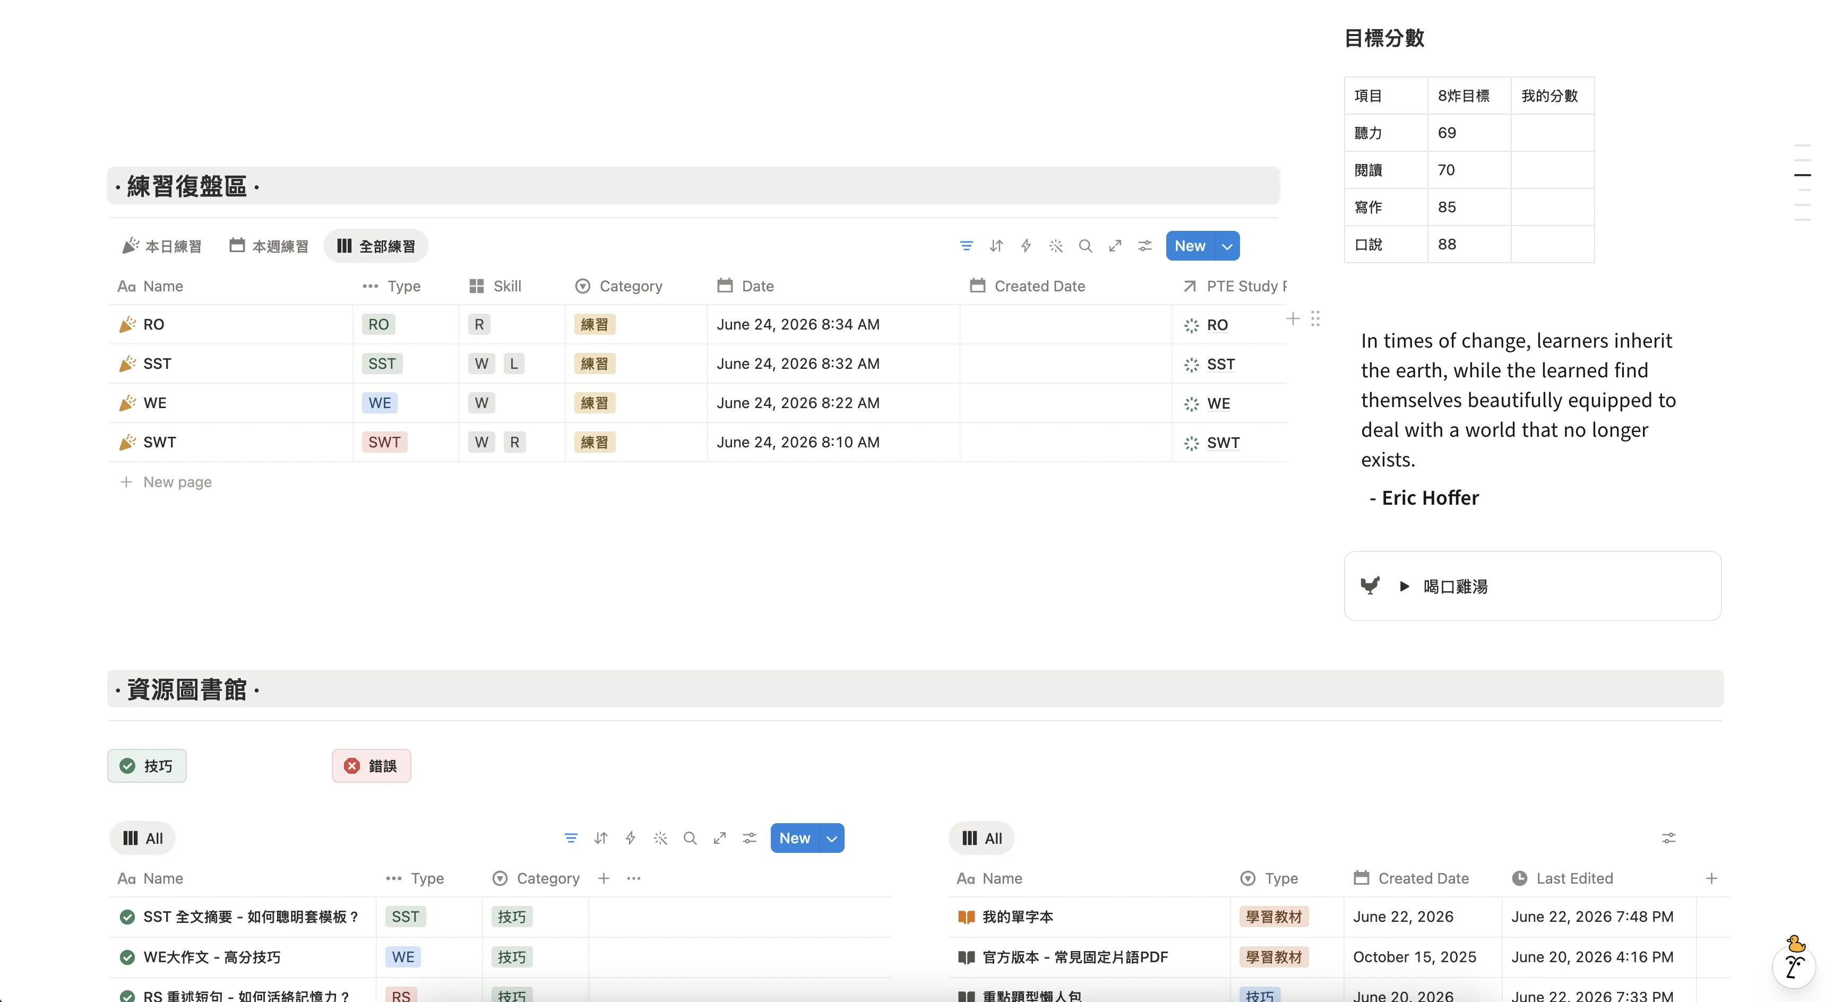Image resolution: width=1825 pixels, height=1002 pixels.
Task: Click the 目標分數 heading
Action: (x=1384, y=38)
